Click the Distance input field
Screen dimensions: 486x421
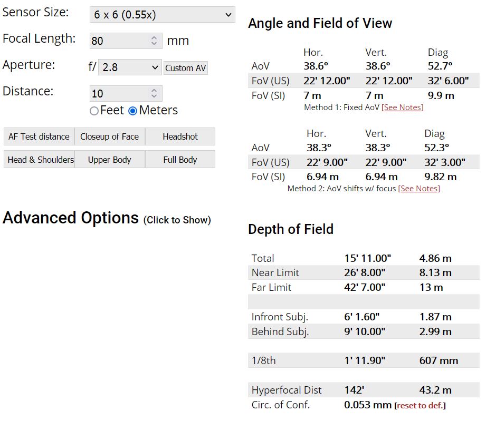coord(119,94)
